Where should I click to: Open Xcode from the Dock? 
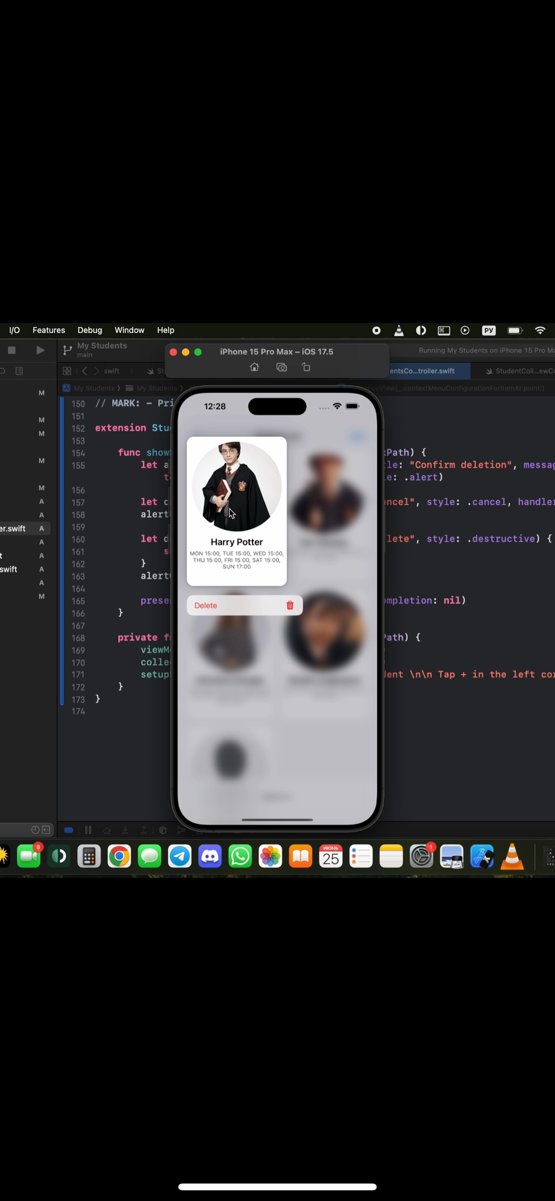click(482, 856)
